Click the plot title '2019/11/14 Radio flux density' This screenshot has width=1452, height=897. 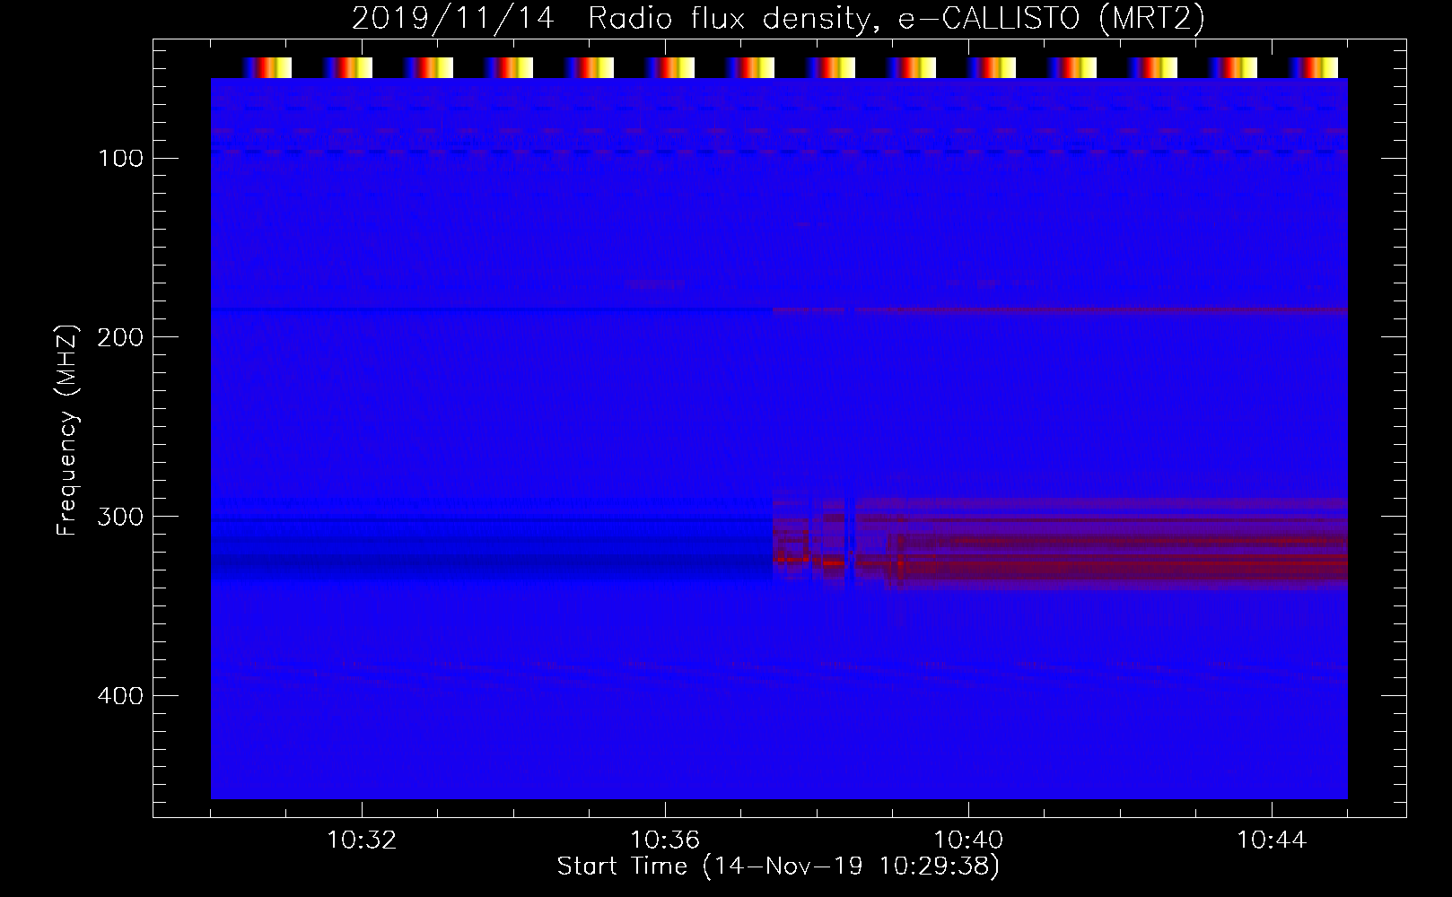778,19
